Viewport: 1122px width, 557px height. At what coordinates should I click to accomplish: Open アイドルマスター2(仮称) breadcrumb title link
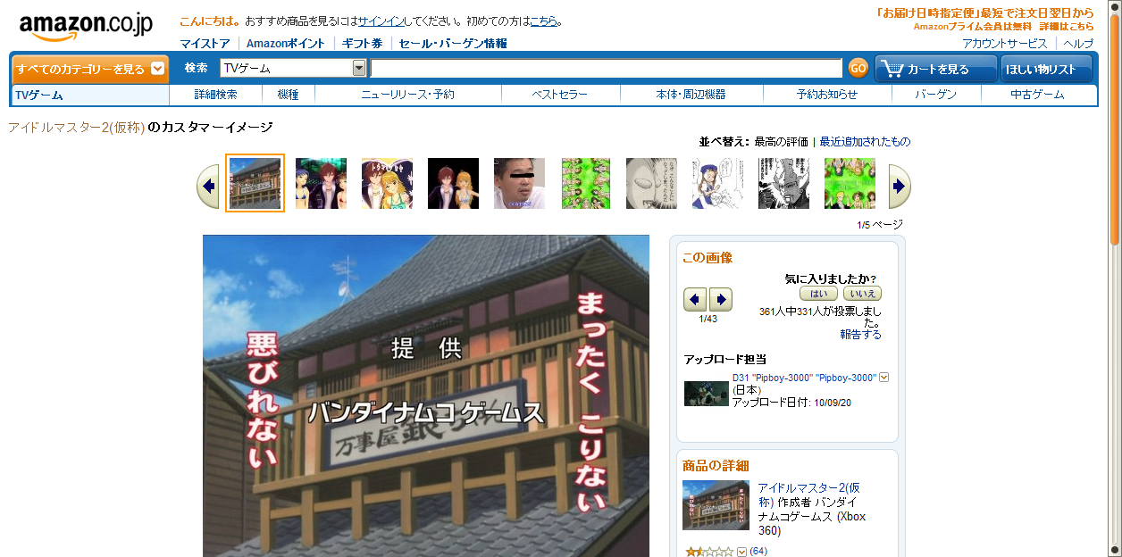[76, 128]
